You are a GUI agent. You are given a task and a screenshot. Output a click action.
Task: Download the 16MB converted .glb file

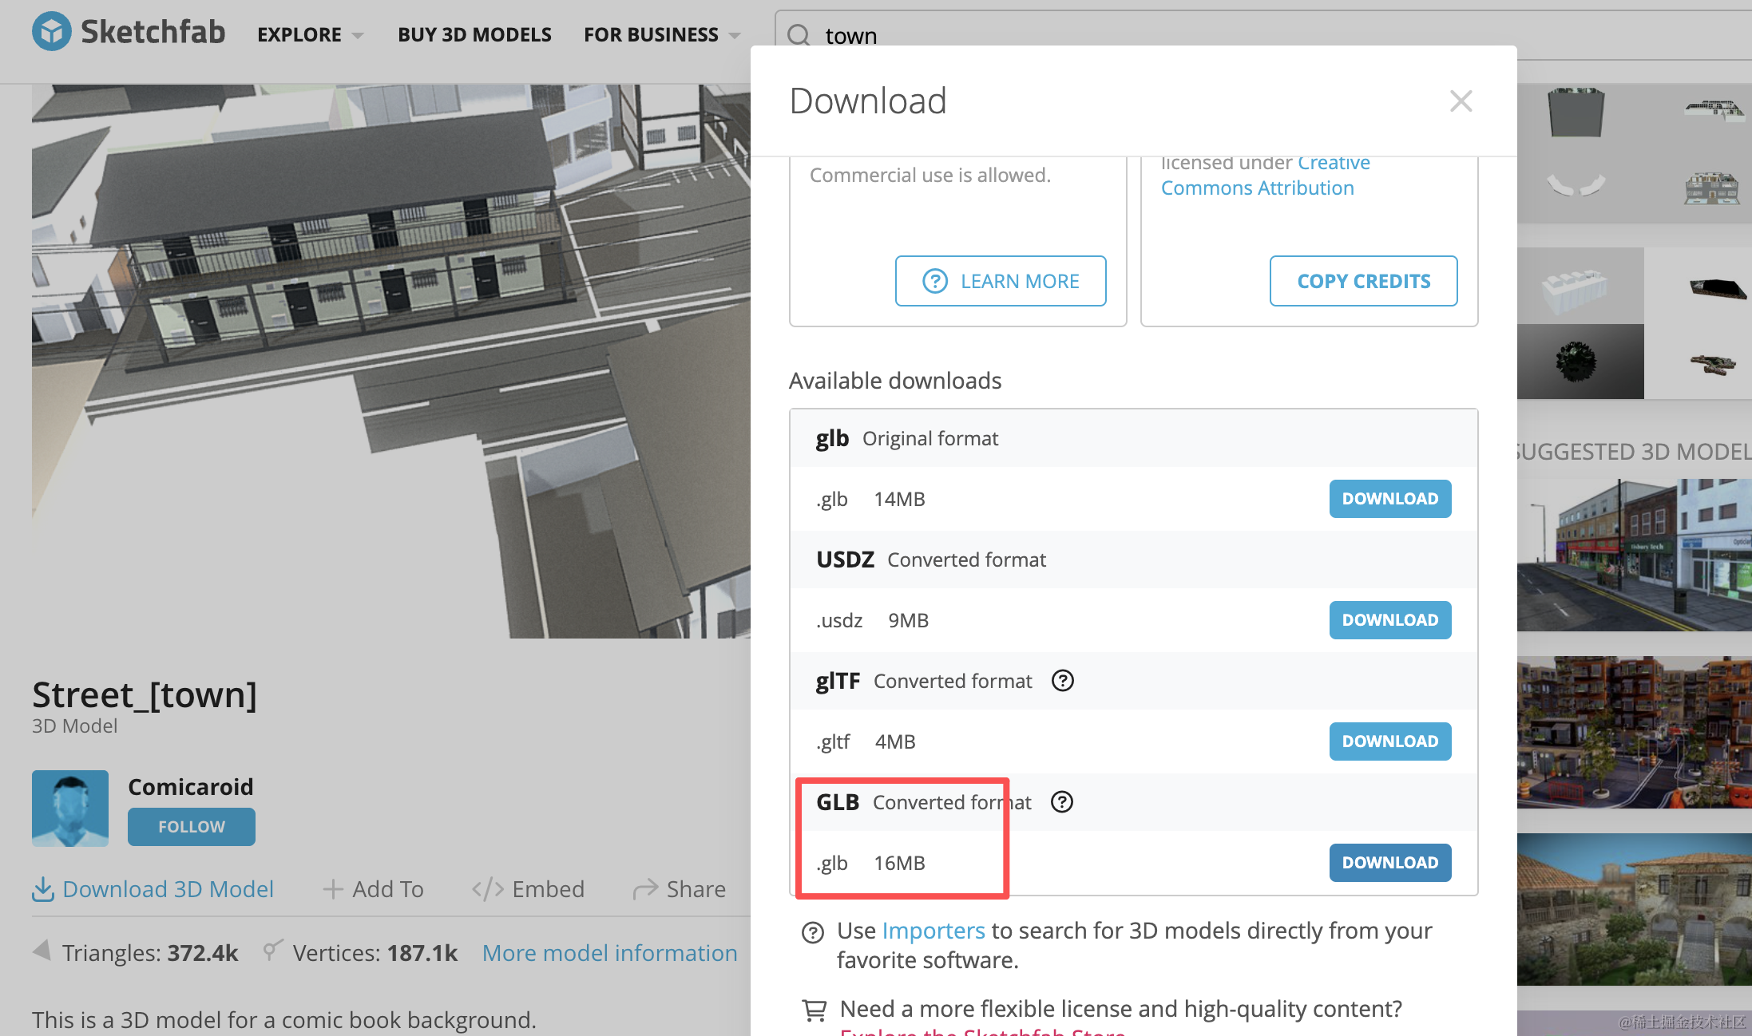click(1390, 863)
